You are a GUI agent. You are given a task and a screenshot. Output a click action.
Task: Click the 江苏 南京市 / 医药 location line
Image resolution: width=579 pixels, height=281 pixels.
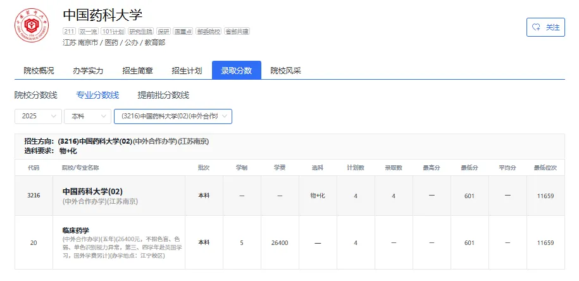pos(114,43)
